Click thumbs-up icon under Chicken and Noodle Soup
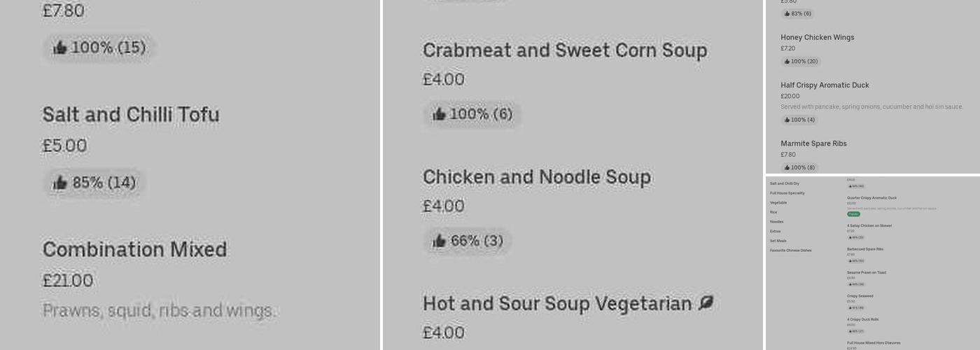980x350 pixels. coord(439,241)
